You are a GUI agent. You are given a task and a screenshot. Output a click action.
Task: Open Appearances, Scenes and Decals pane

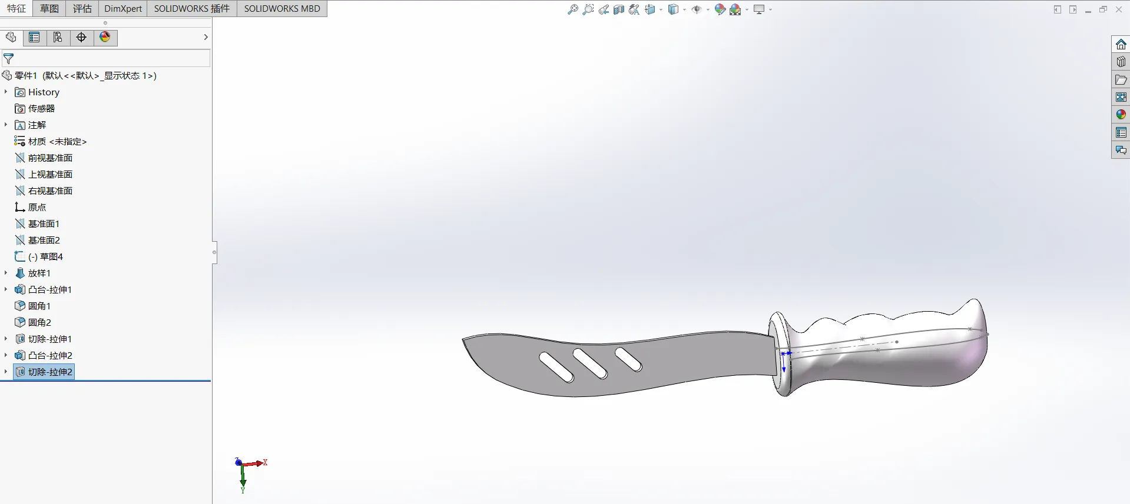1121,115
